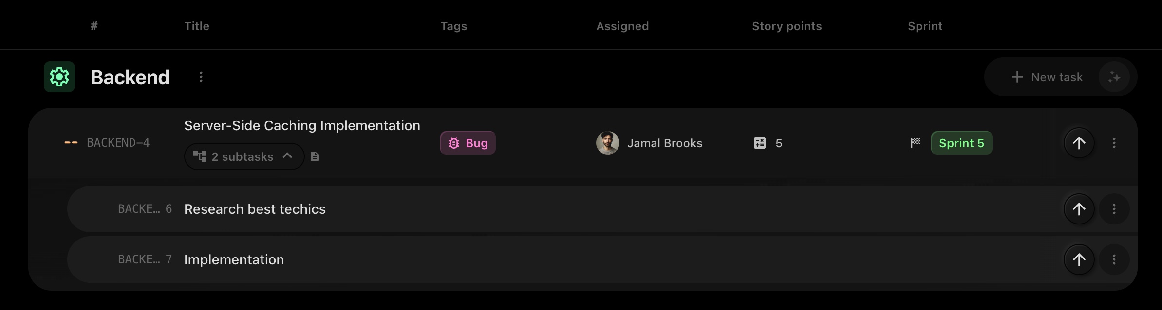
Task: Click Jamal Brooks assignee avatar
Action: (x=607, y=143)
